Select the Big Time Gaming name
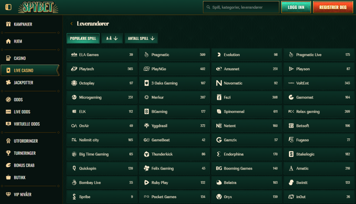Viewport: 356px width, 204px height. [94, 154]
